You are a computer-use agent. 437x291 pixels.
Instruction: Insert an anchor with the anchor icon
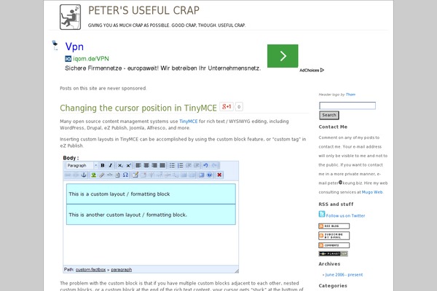[84, 175]
